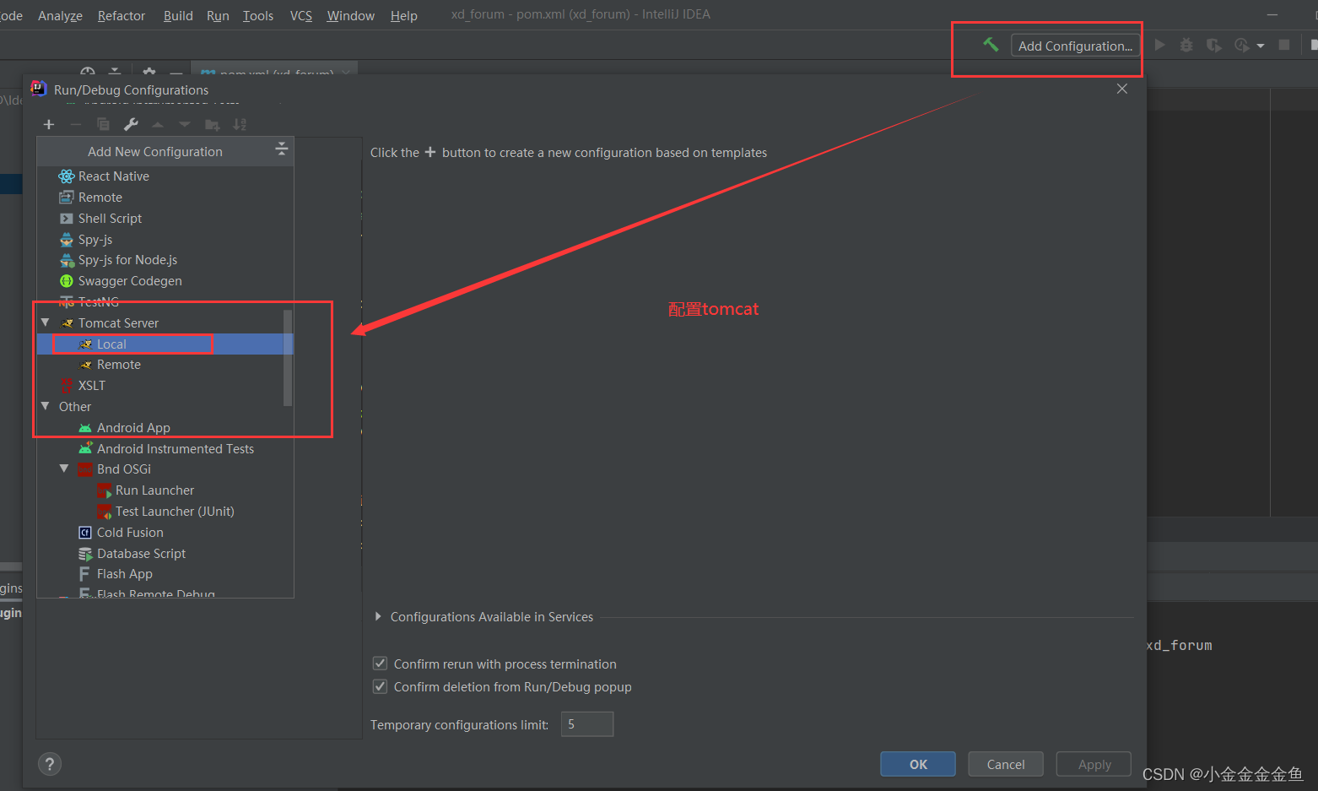Collapse the Tomcat Server tree node arrow
1318x791 pixels.
(46, 322)
